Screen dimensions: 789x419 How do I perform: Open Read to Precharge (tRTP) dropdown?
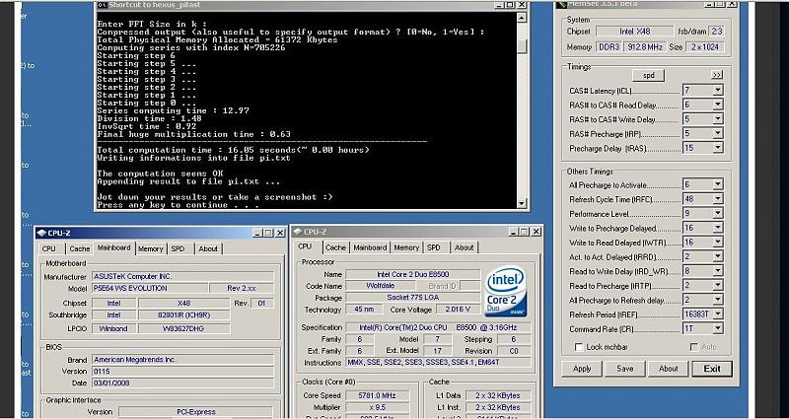718,286
